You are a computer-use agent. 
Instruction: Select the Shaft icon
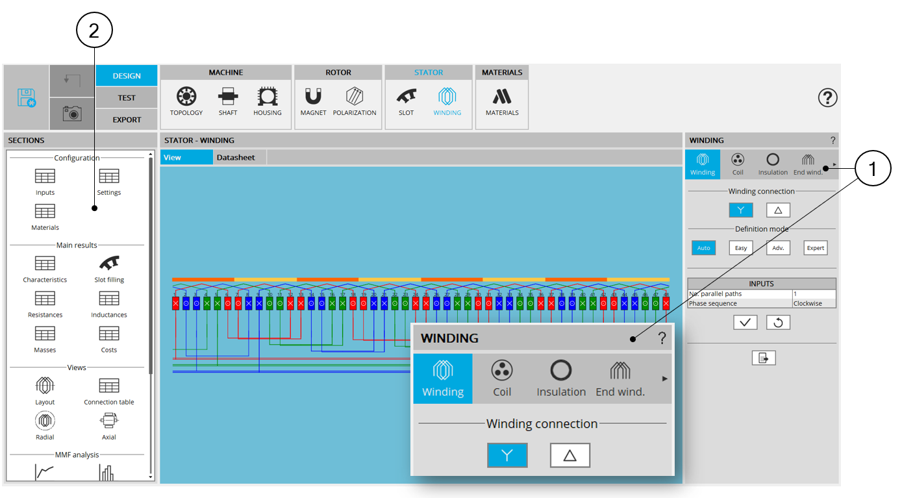coord(228,102)
